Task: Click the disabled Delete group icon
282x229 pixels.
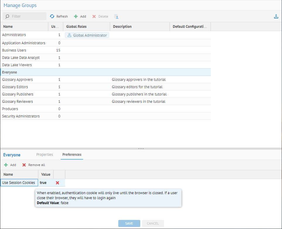Action: pyautogui.click(x=94, y=16)
